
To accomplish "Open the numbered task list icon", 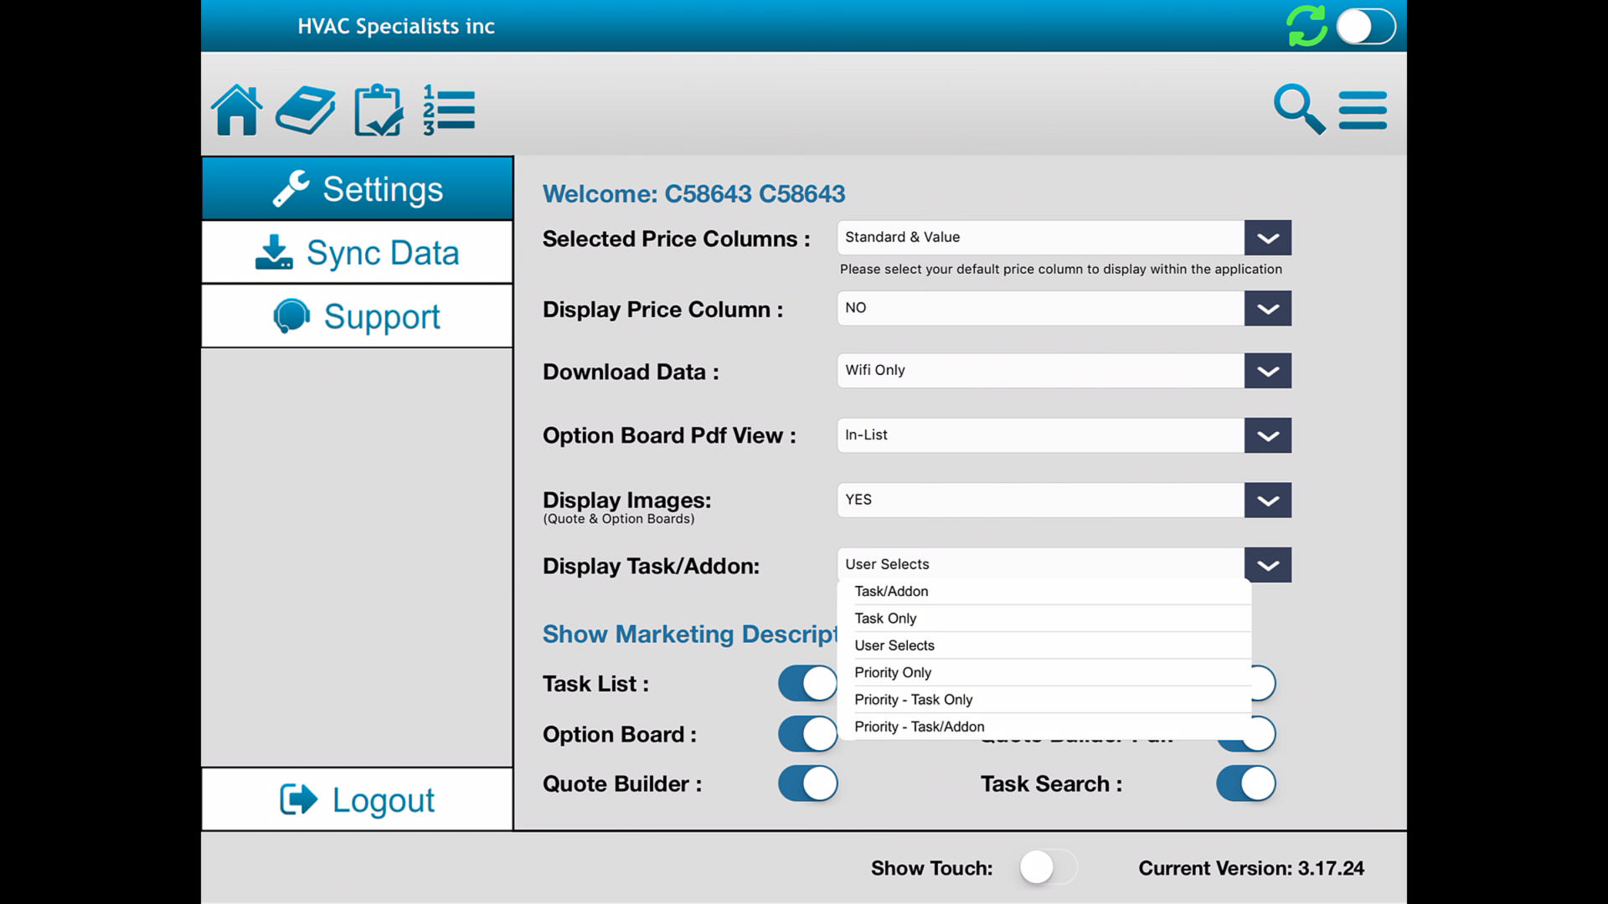I will click(x=450, y=109).
